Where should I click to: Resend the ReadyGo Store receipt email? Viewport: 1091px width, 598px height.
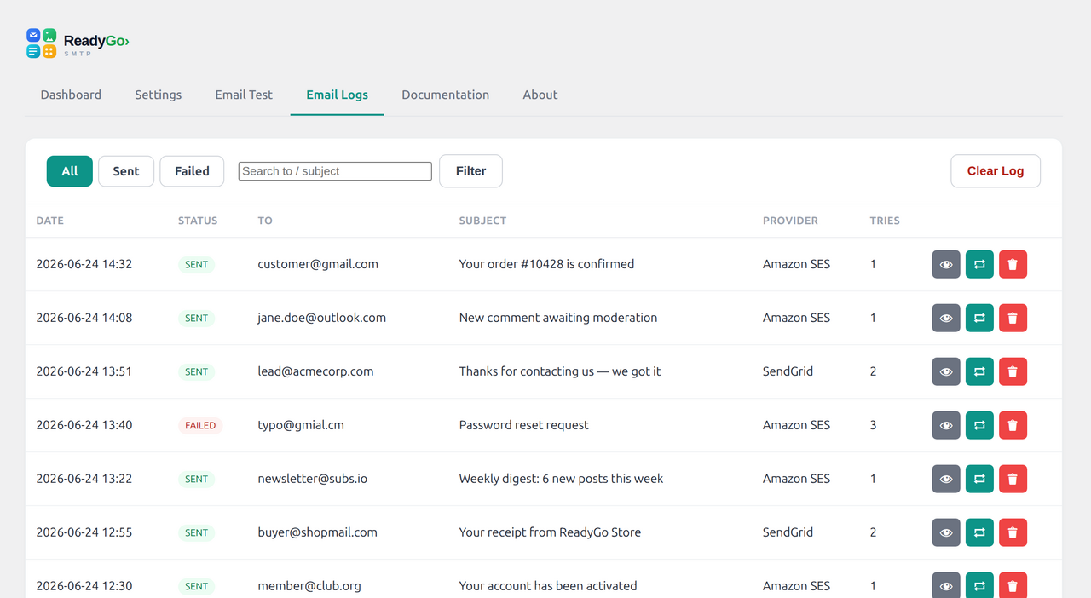[x=979, y=532]
